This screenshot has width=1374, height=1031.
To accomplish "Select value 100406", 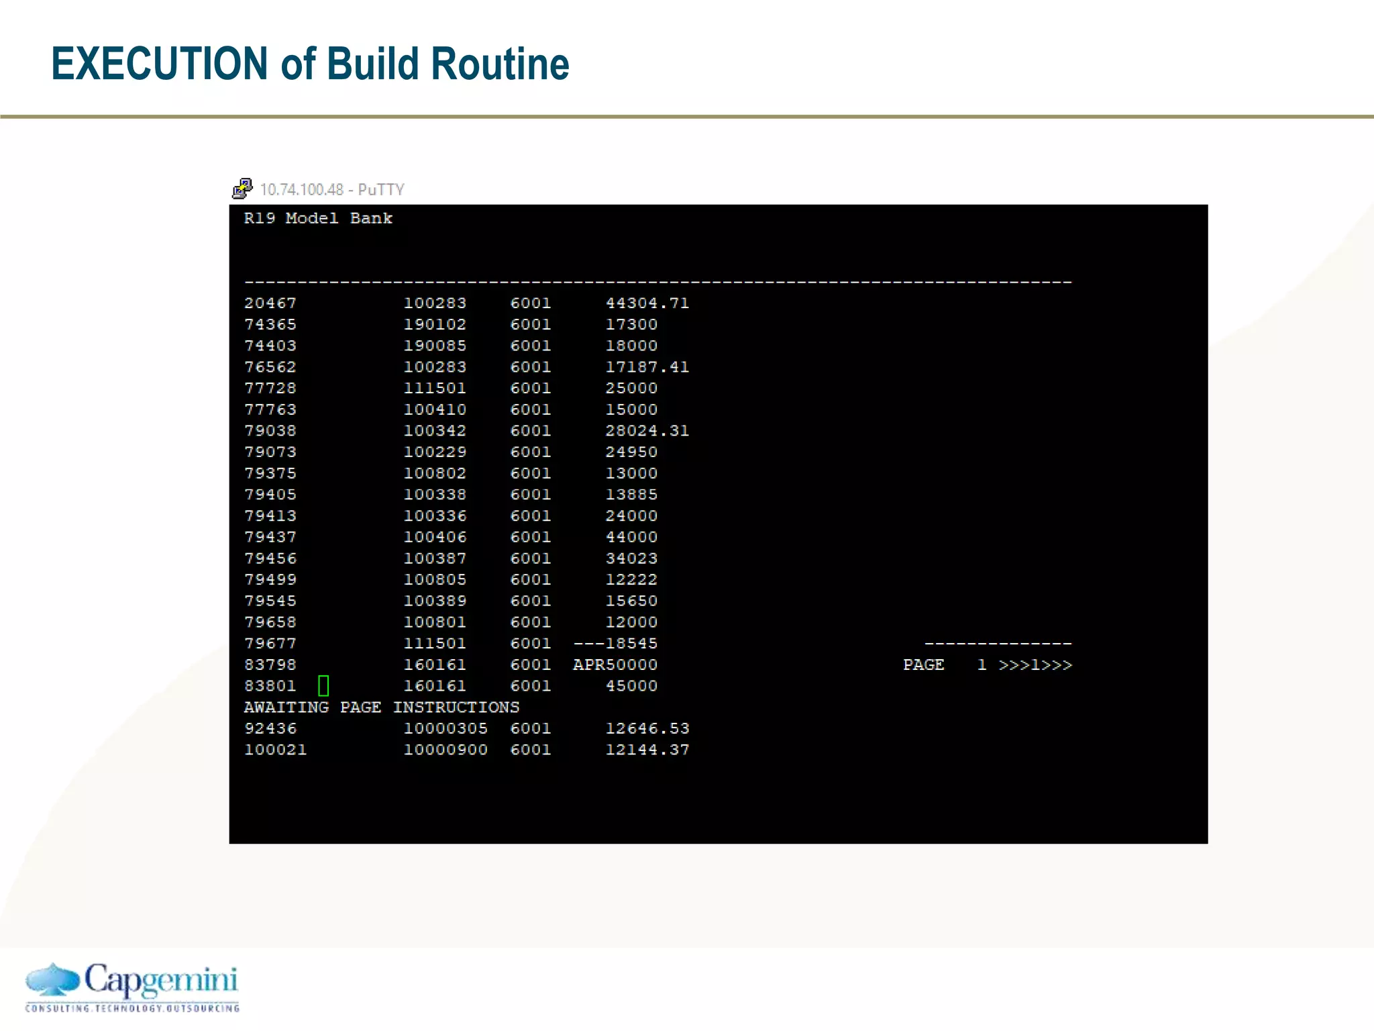I will pos(435,537).
